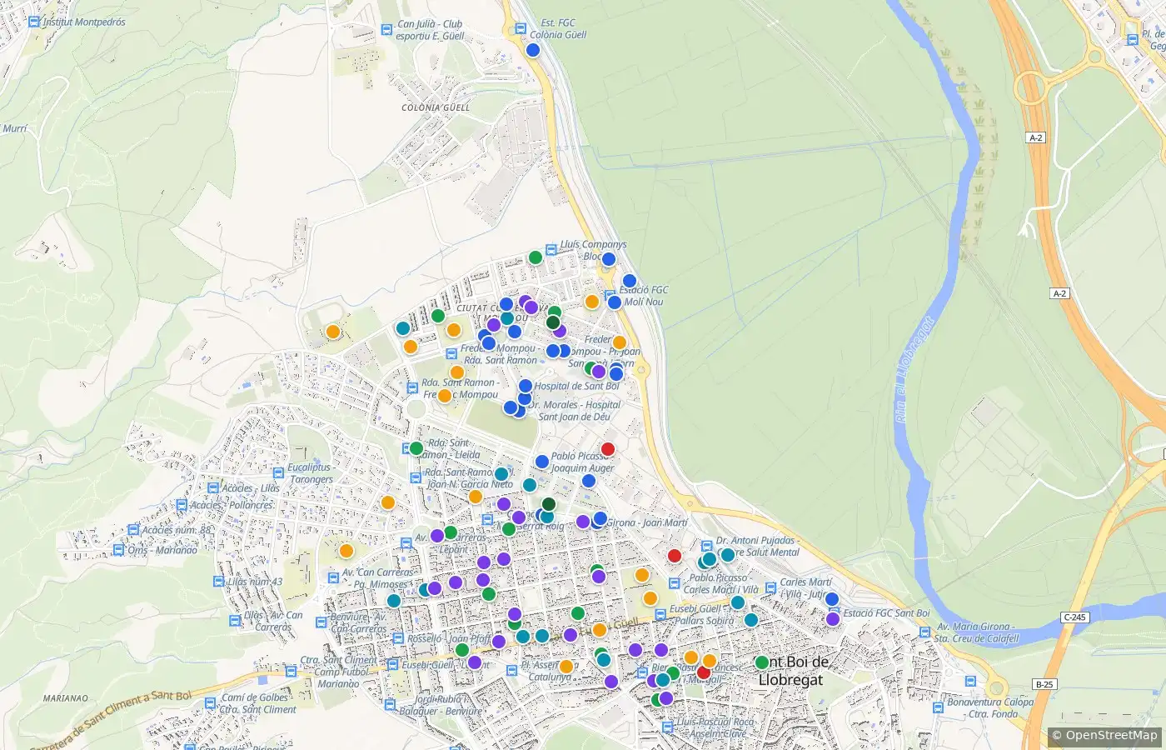Click the C-245 road shield
Image resolution: width=1166 pixels, height=750 pixels.
[1074, 617]
